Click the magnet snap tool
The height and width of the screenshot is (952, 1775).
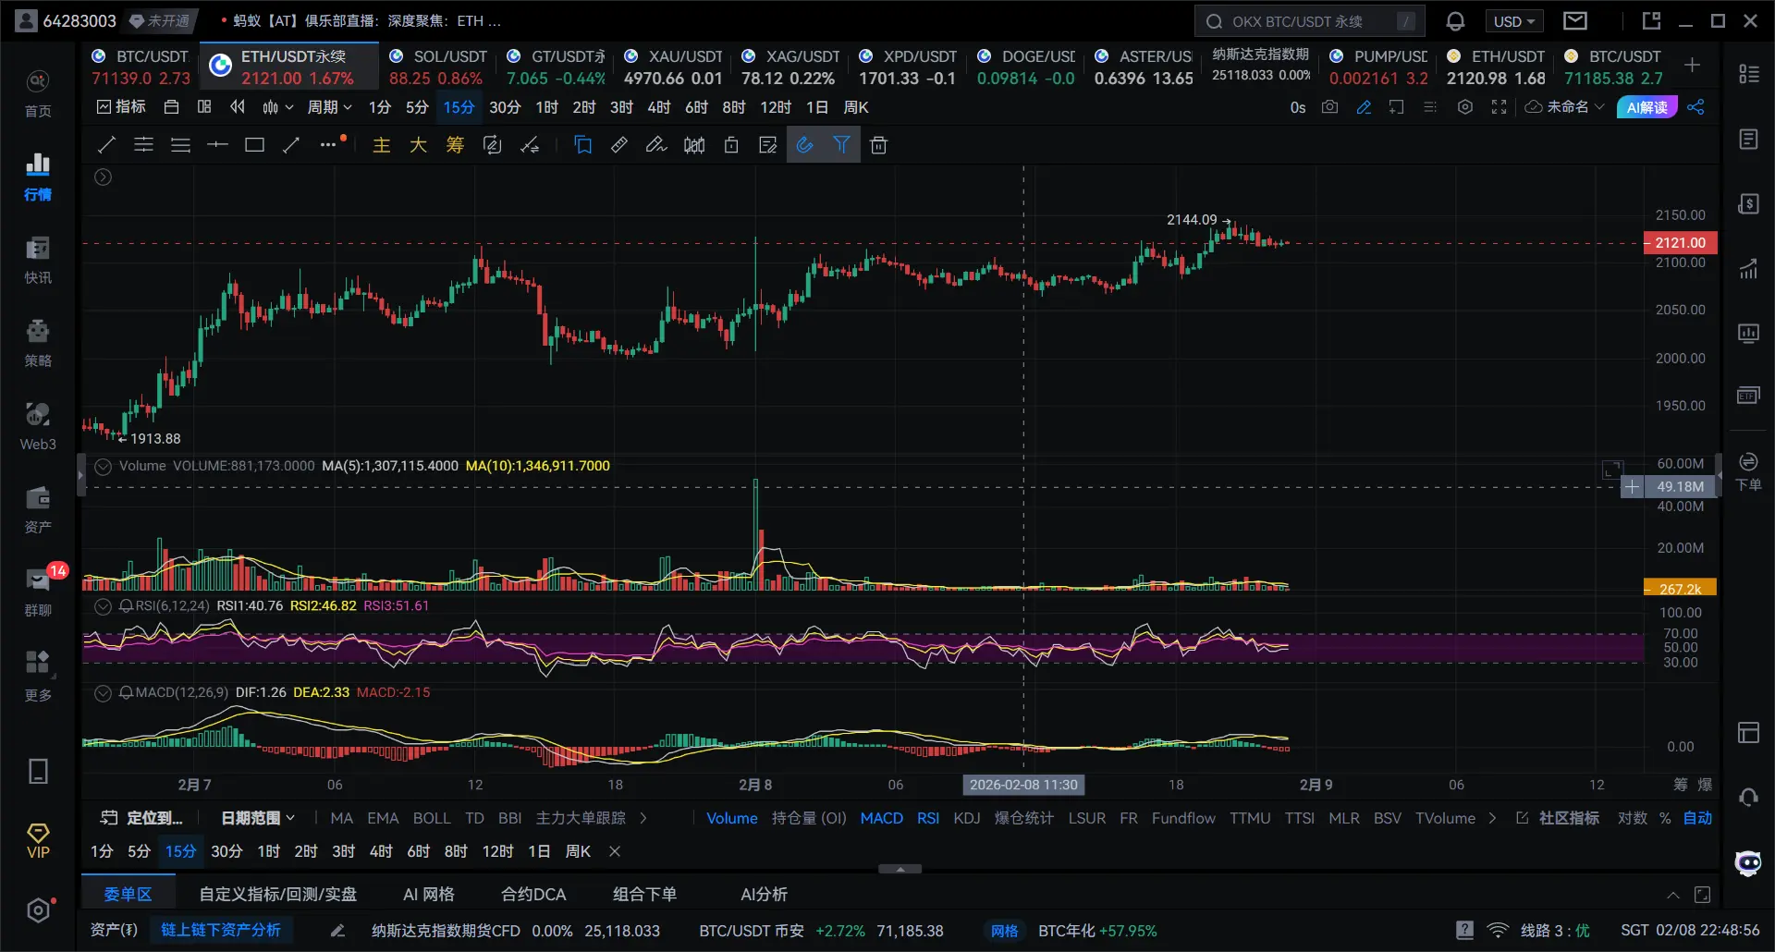[804, 145]
